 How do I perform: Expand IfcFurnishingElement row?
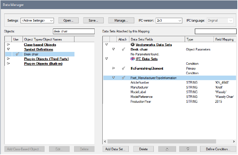click(113, 68)
